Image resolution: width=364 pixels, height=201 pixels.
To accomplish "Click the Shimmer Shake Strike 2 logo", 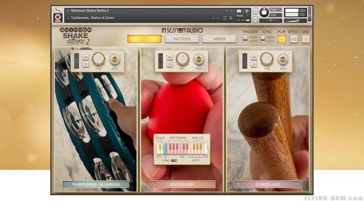I will pyautogui.click(x=76, y=36).
